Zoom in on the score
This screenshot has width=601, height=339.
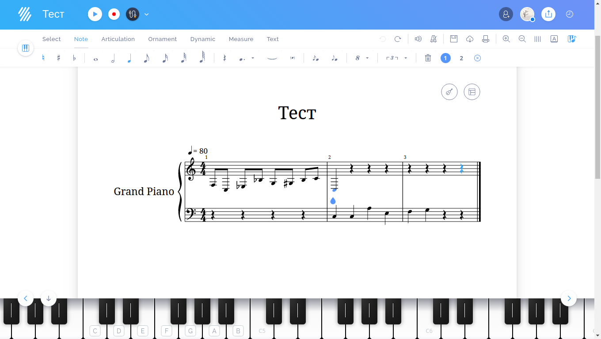click(506, 39)
